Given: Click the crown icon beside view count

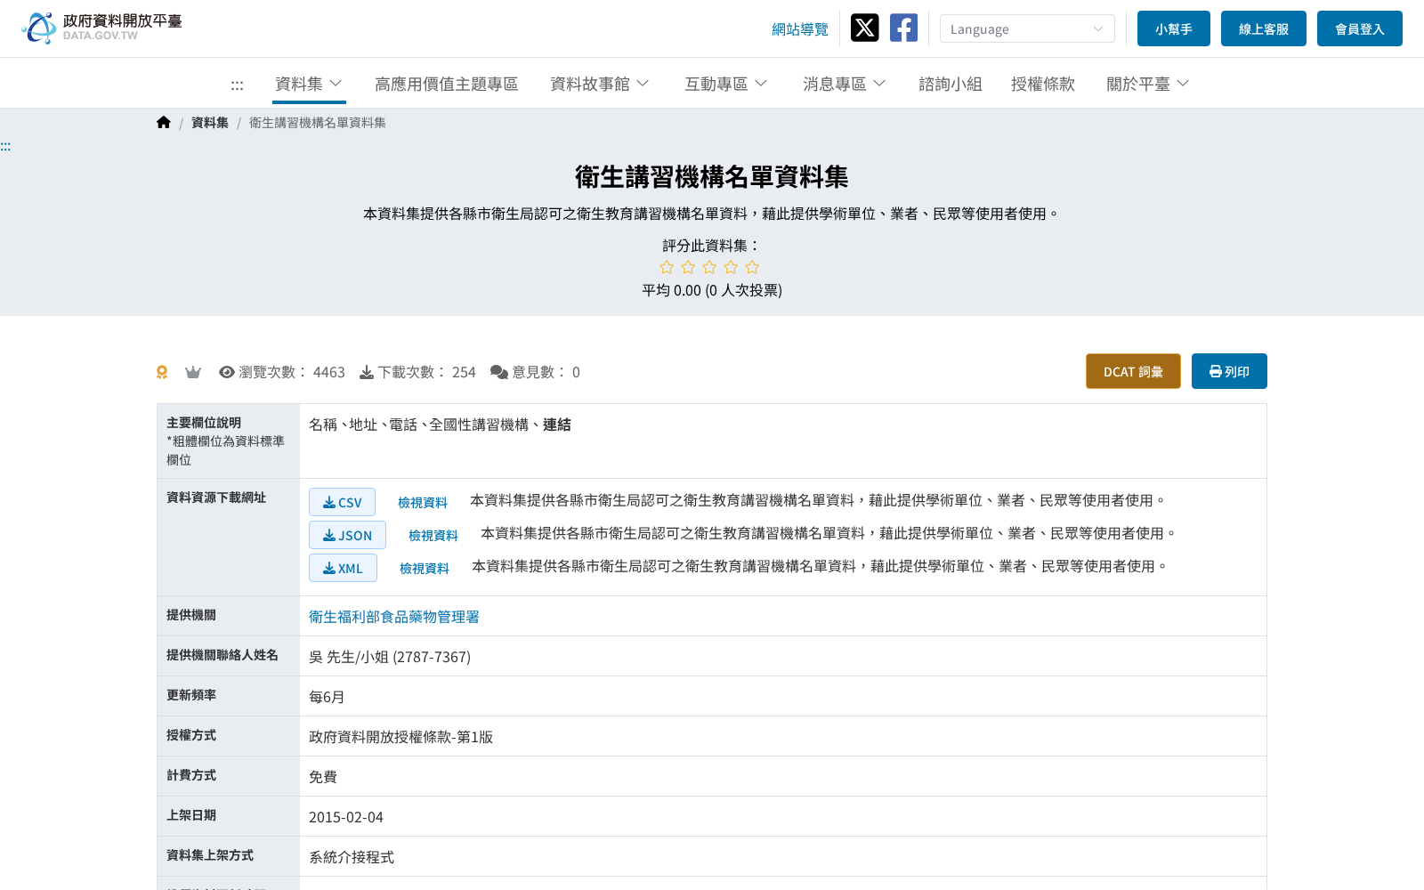Looking at the screenshot, I should [x=193, y=372].
